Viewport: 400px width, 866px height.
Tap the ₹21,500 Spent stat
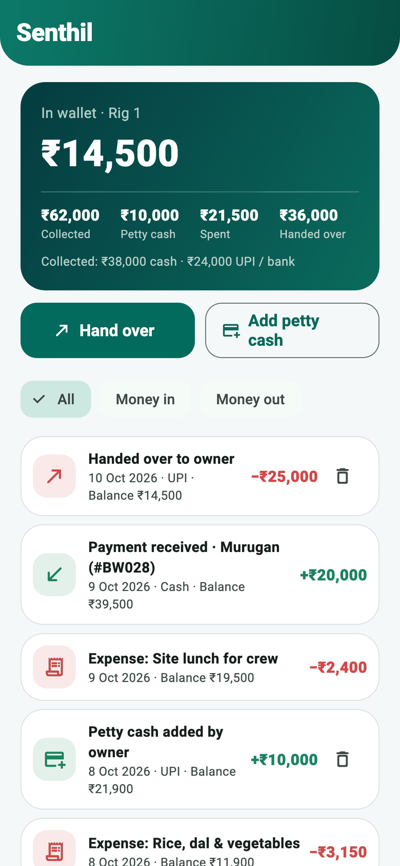(229, 224)
